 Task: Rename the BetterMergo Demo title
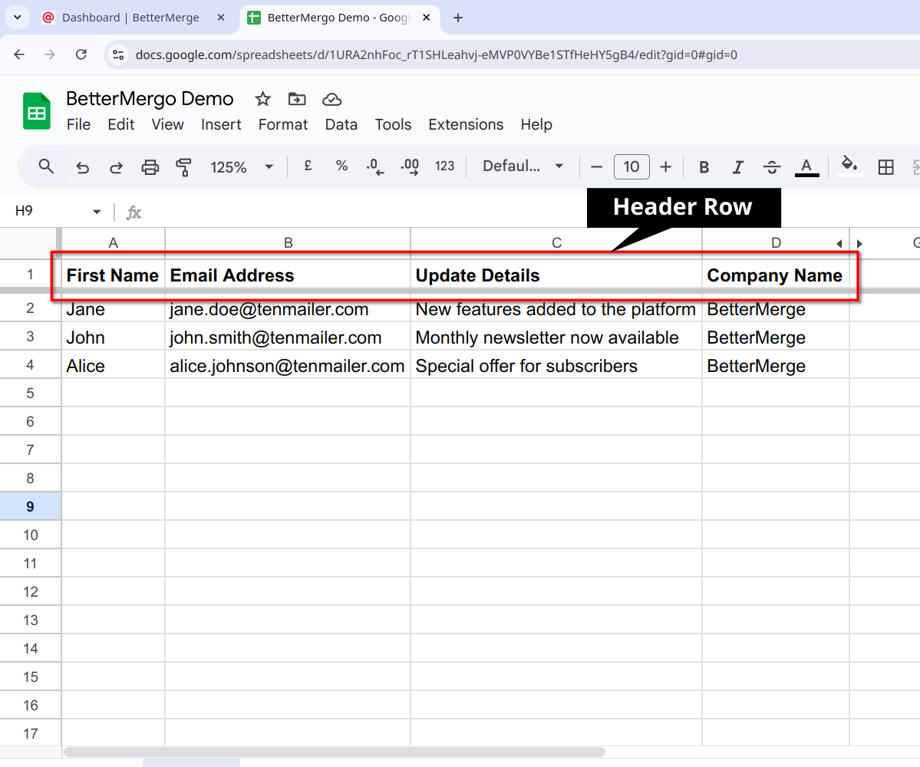(x=150, y=98)
